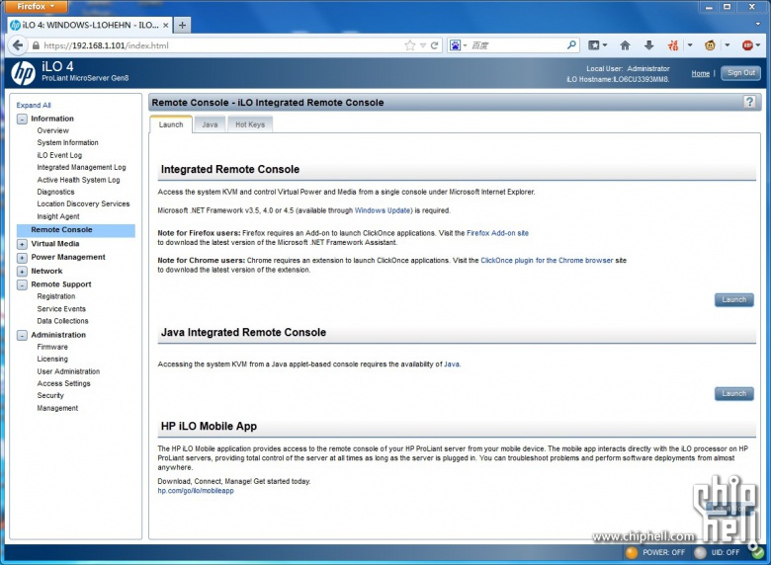Click the padlock icon in address bar
Screen dimensions: 771x565
coord(36,45)
